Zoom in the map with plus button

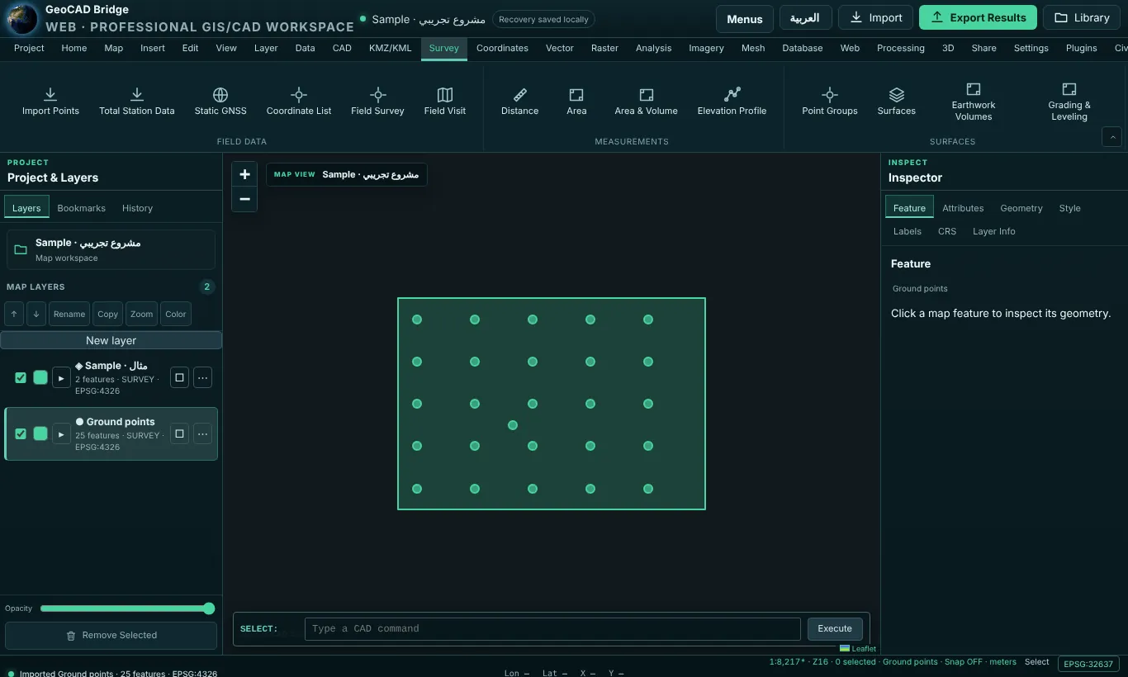[x=244, y=174]
